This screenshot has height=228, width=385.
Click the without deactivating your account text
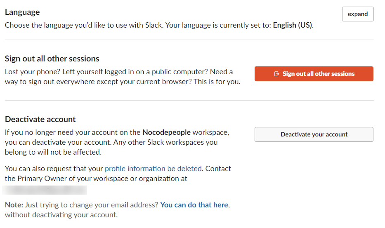pos(61,215)
